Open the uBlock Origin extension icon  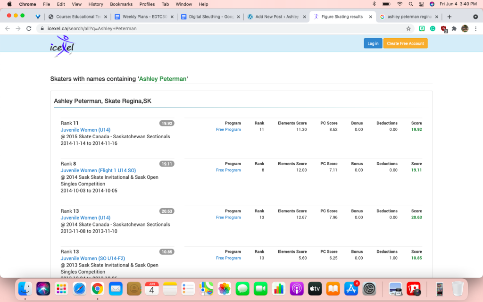[x=443, y=29]
